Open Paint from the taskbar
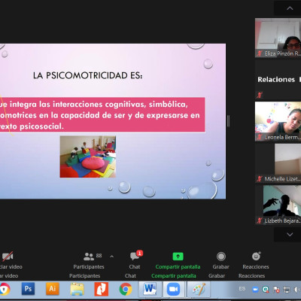Viewport: 301px width, 301px height. pos(199,289)
